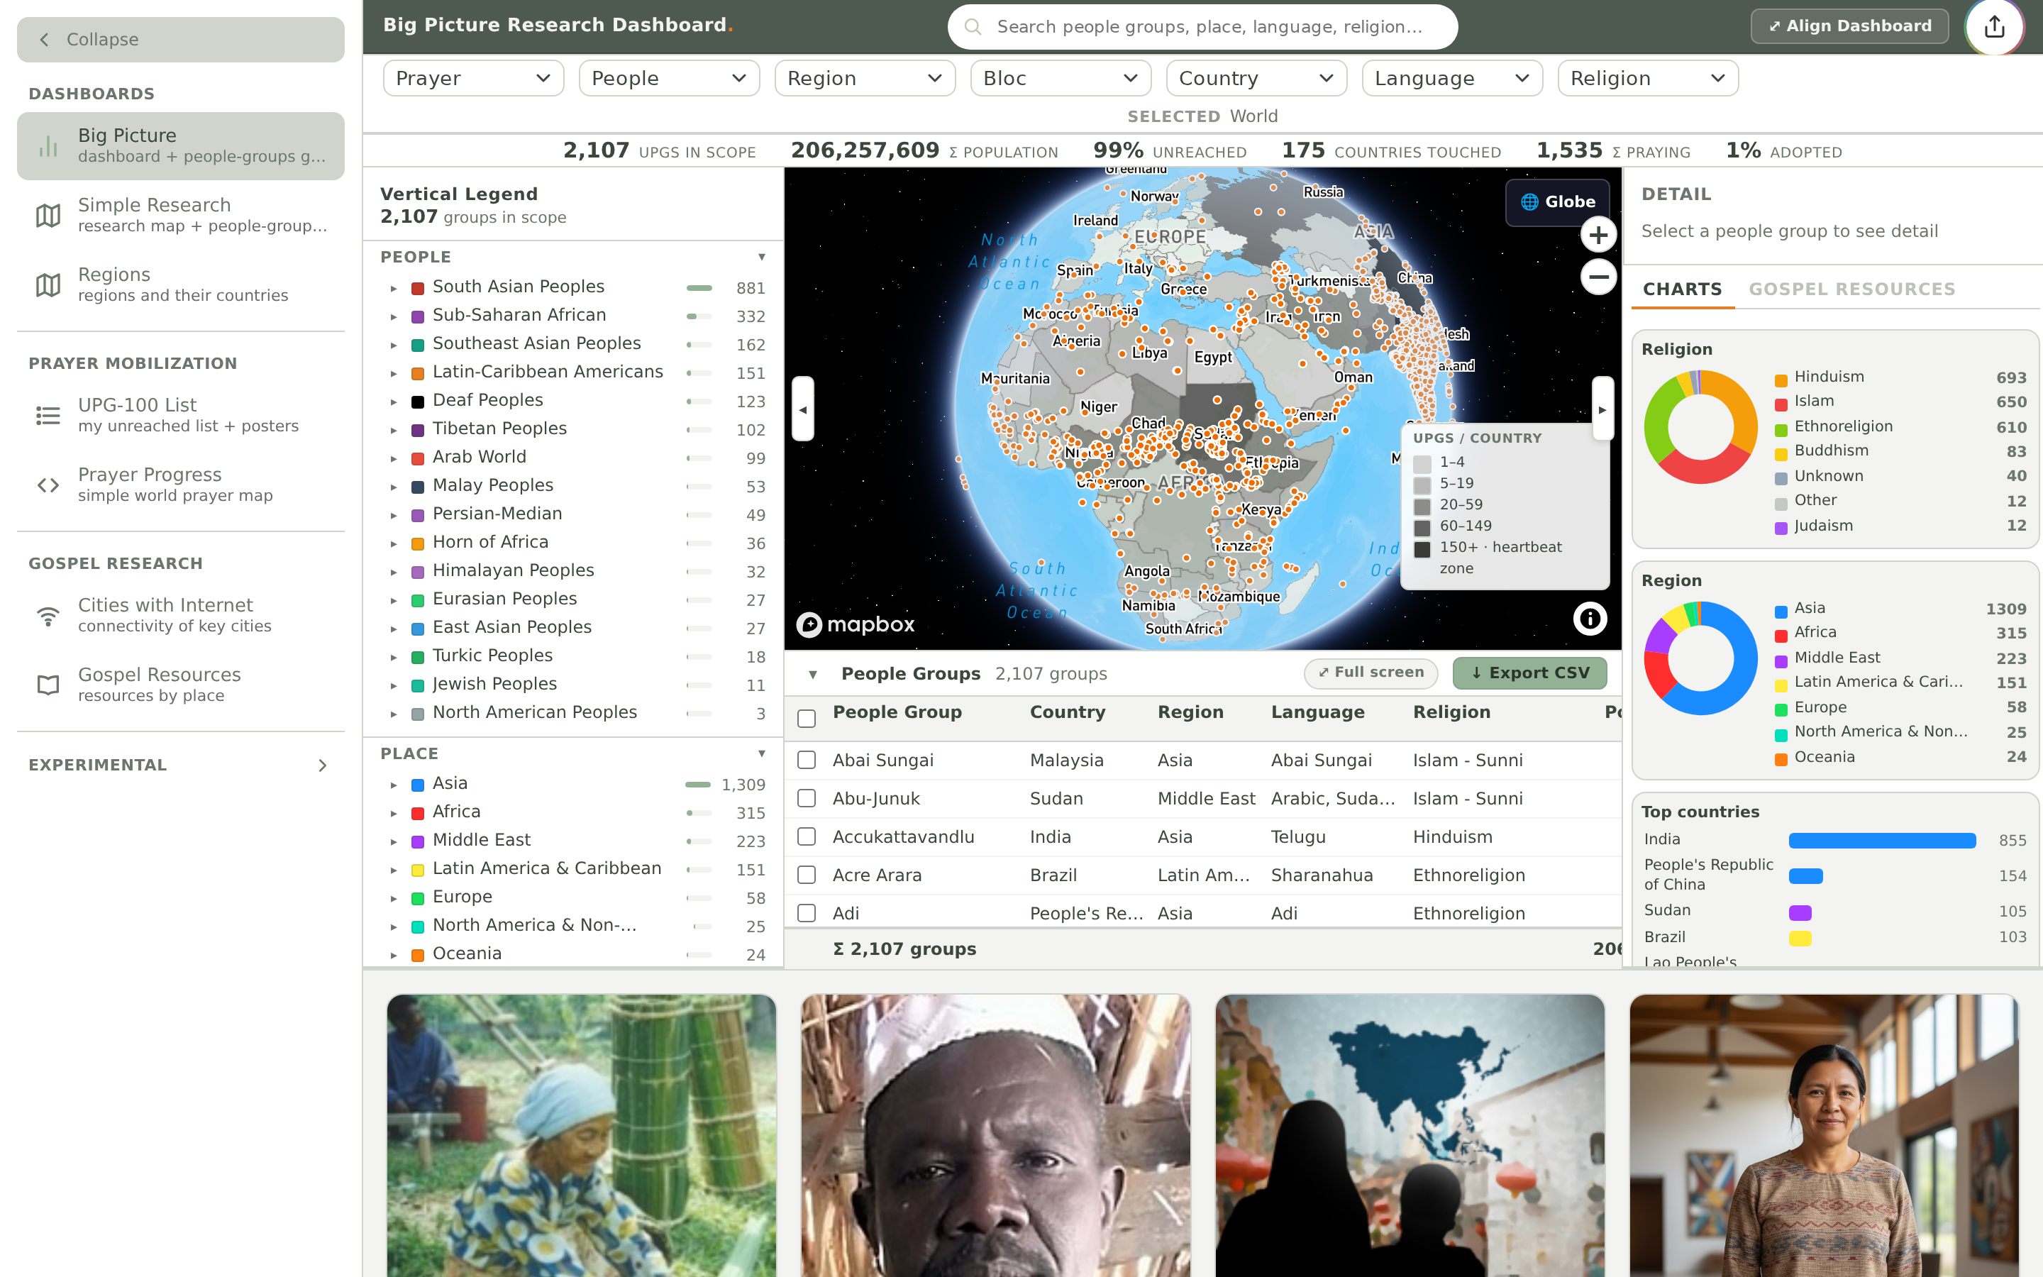Check the Abai Sungai row checkbox

pos(807,760)
